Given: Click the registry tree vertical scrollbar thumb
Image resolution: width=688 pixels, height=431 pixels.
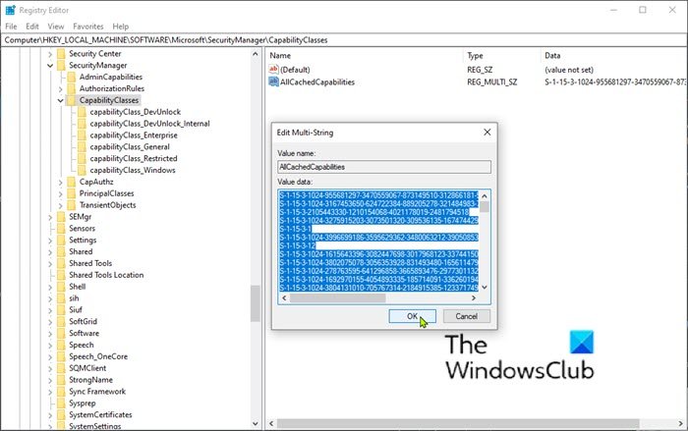Looking at the screenshot, I should point(256,303).
